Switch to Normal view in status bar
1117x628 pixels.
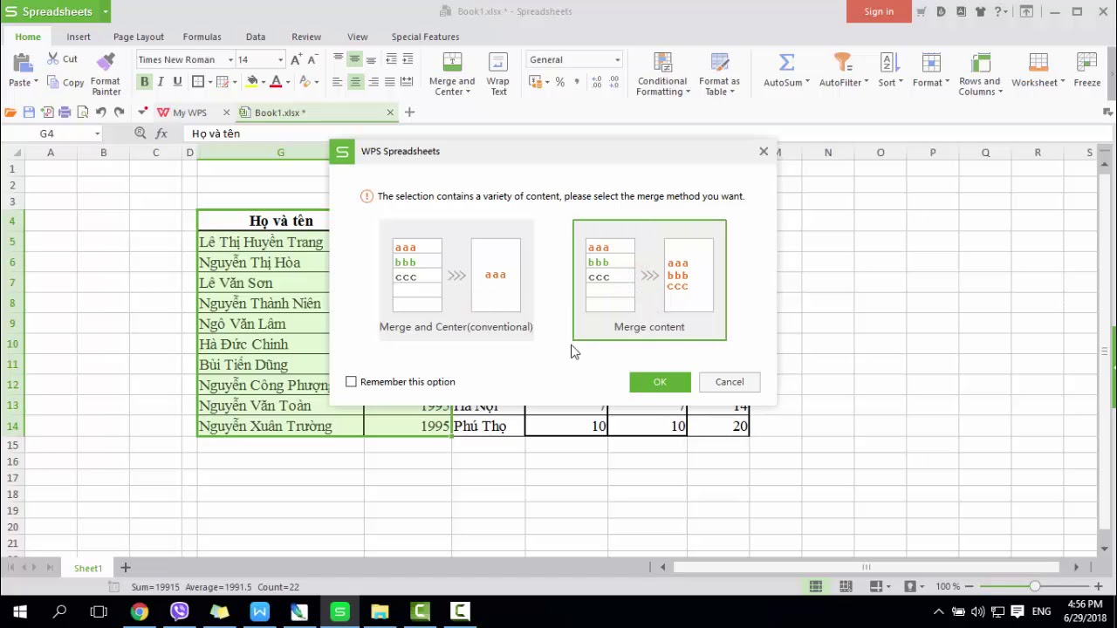815,587
